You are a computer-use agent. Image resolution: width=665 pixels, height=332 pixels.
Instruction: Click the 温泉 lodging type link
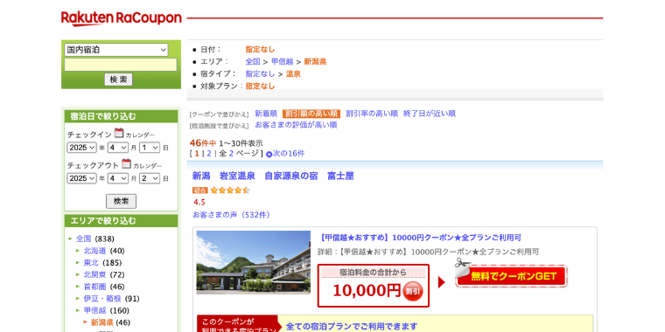pos(293,73)
